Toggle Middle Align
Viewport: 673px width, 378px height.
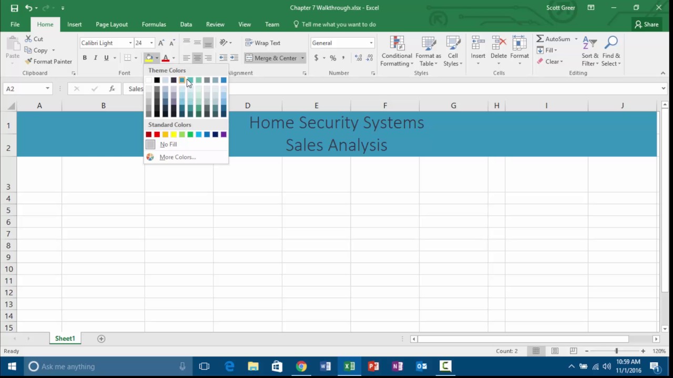click(197, 43)
